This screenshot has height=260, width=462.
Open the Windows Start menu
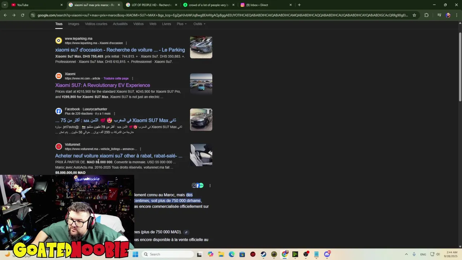(x=135, y=254)
